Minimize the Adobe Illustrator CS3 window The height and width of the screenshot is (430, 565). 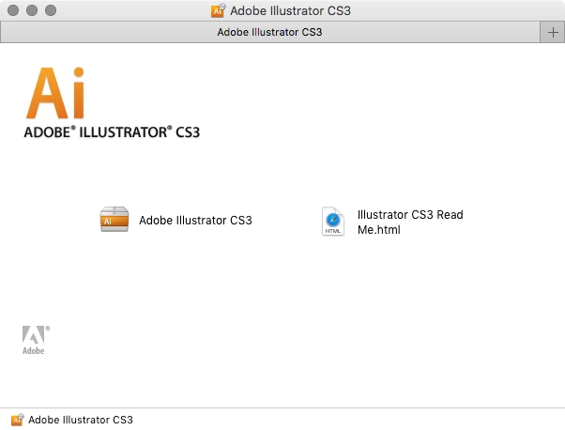click(32, 10)
